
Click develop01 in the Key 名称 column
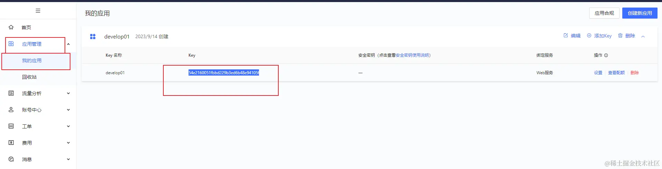click(x=115, y=73)
